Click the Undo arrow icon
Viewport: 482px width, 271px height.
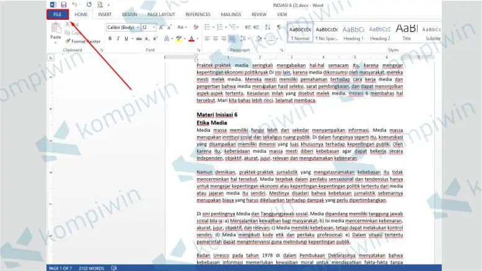click(74, 4)
